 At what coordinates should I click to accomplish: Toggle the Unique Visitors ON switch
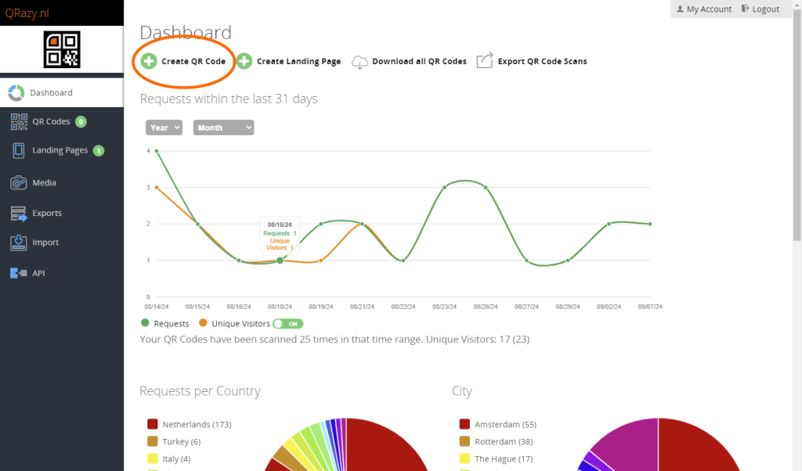point(287,324)
